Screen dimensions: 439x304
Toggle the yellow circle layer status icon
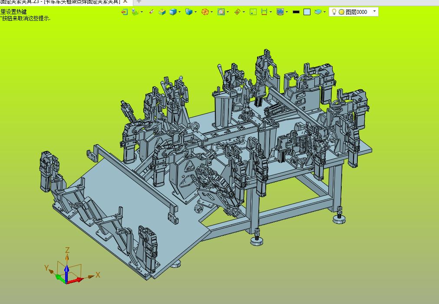[x=341, y=12]
